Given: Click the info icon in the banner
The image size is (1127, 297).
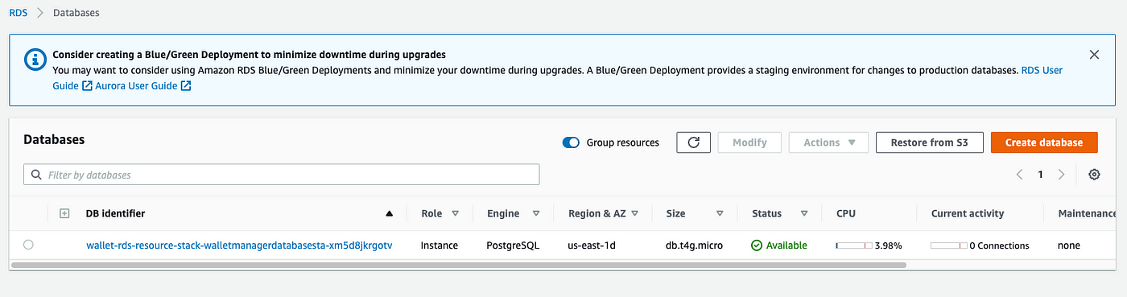Looking at the screenshot, I should [35, 59].
